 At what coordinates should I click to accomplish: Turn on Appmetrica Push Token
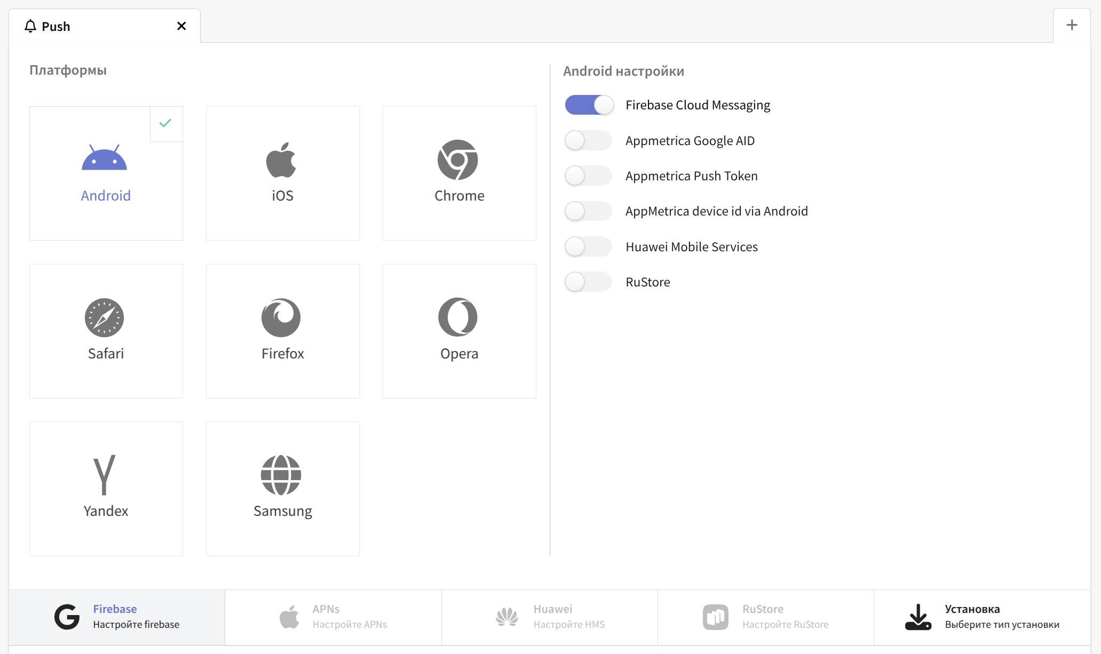pyautogui.click(x=589, y=176)
